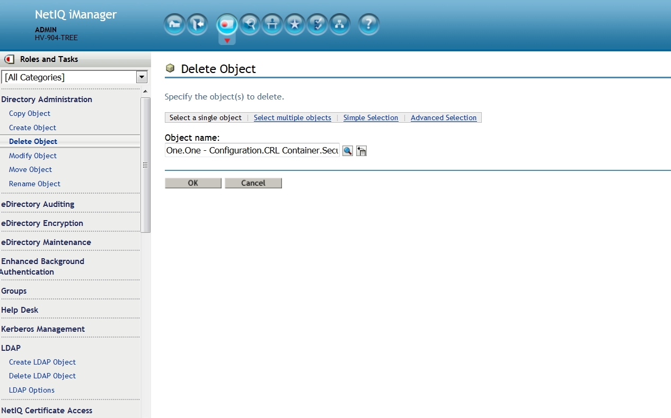The height and width of the screenshot is (418, 671).
Task: Click the Object History icon beside Object name
Action: click(x=362, y=151)
